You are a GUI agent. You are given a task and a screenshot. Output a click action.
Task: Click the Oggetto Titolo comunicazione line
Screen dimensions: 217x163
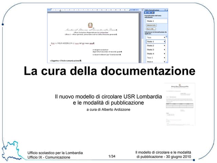coord(65,60)
